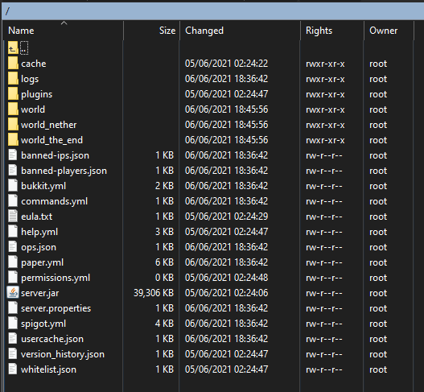Screen dimensions: 424x392
Task: Click the whitelist.json file icon
Action: 12,369
